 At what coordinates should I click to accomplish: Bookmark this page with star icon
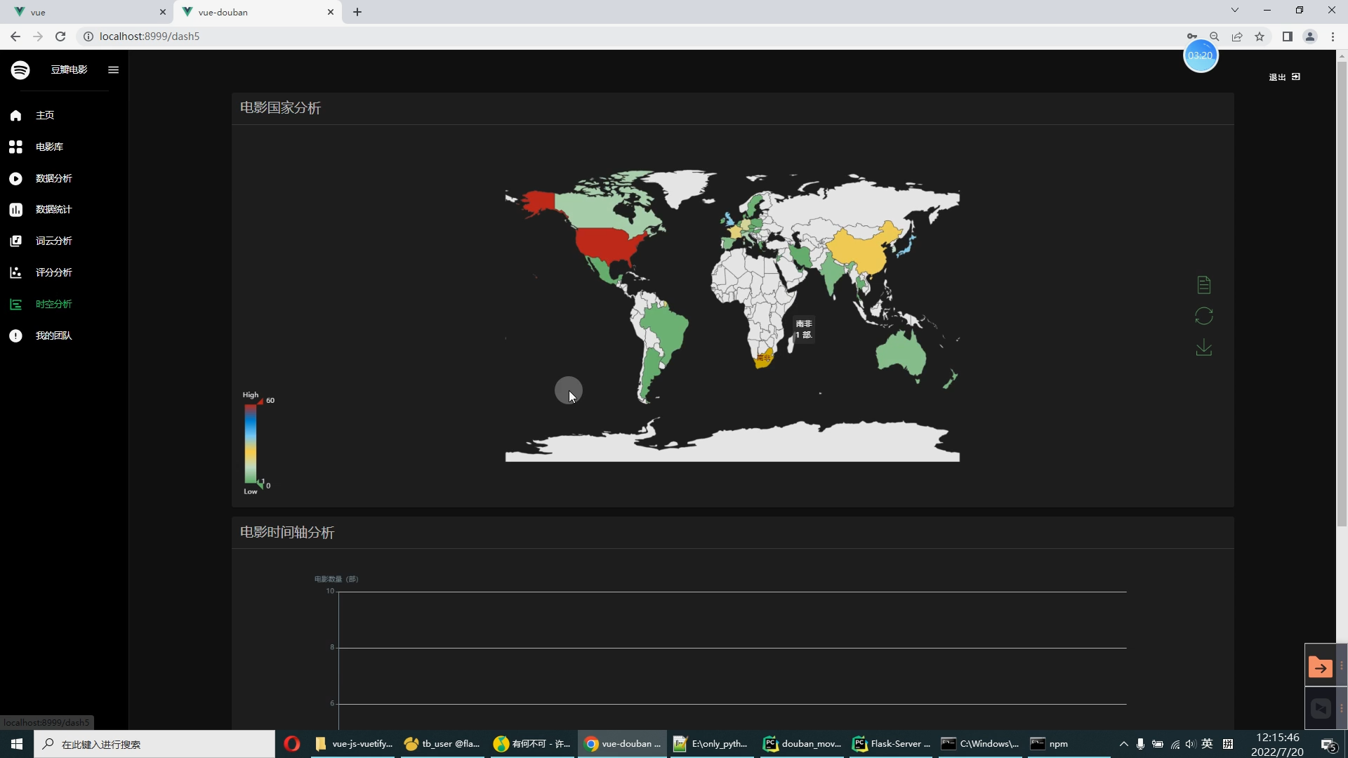1260,36
